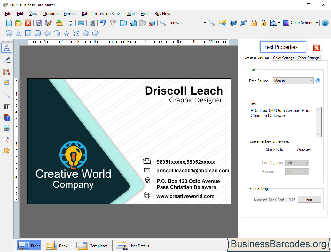331x252 pixels.
Task: Click the dollar Buy icon in toolbar
Action: (325, 23)
